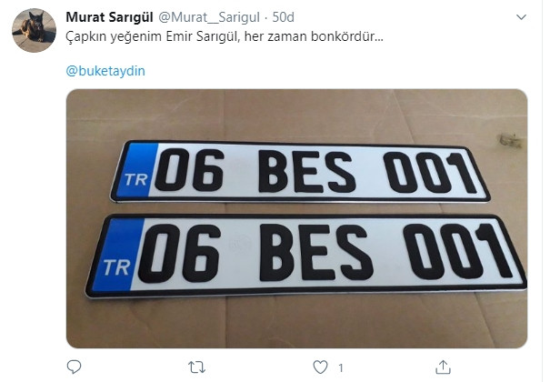
Task: Expand the tweet options chevron
Action: 521,17
